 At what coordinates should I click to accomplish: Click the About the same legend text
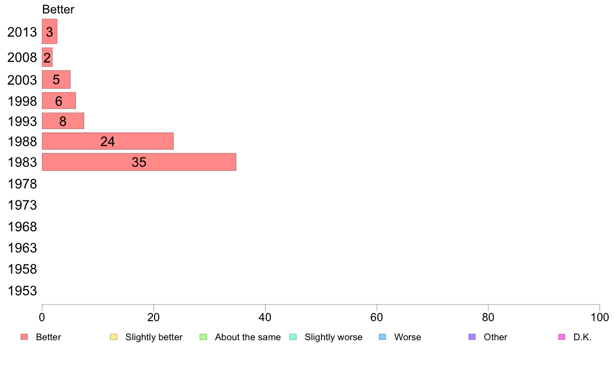click(248, 337)
